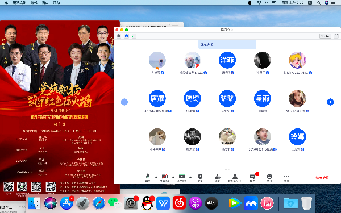Expand share options arrow beside screen share

pos(190,177)
